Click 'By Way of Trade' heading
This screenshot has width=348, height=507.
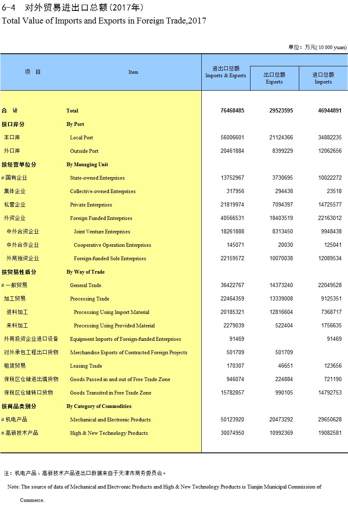(x=85, y=272)
